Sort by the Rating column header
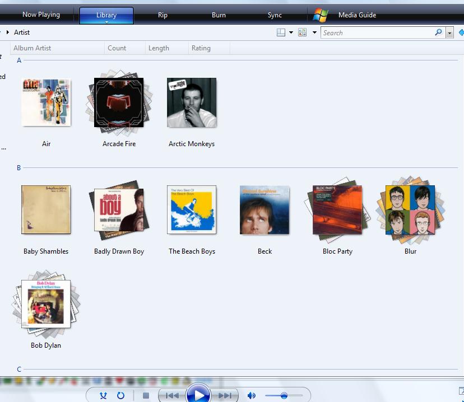The width and height of the screenshot is (464, 402). [x=209, y=48]
